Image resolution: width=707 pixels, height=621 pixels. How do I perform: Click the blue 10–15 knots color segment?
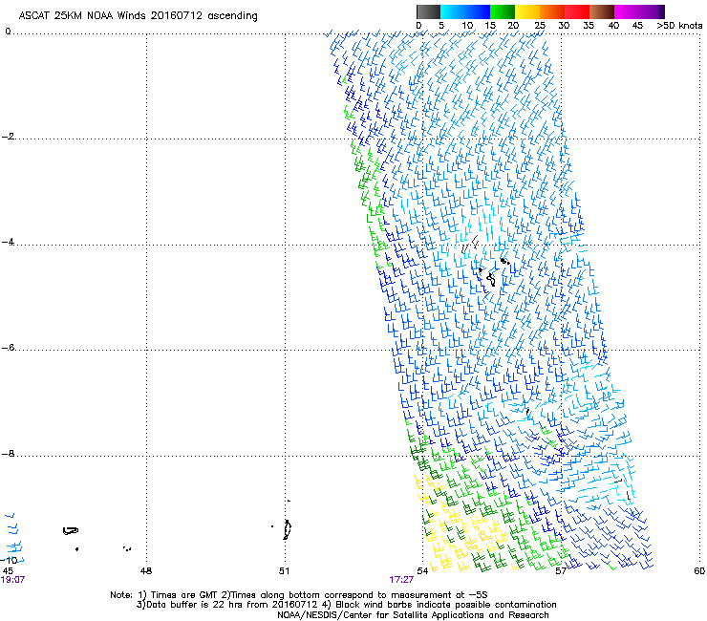coord(478,11)
